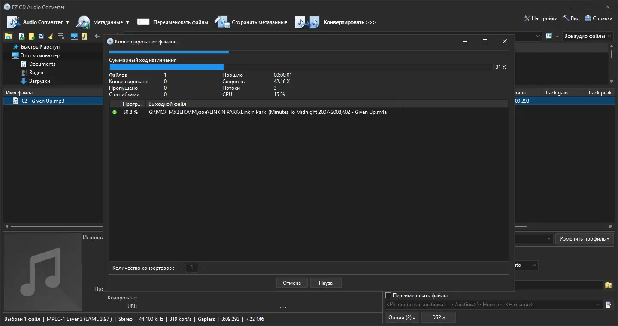618x326 pixels.
Task: Click the Выходной файл column header
Action: click(274, 104)
